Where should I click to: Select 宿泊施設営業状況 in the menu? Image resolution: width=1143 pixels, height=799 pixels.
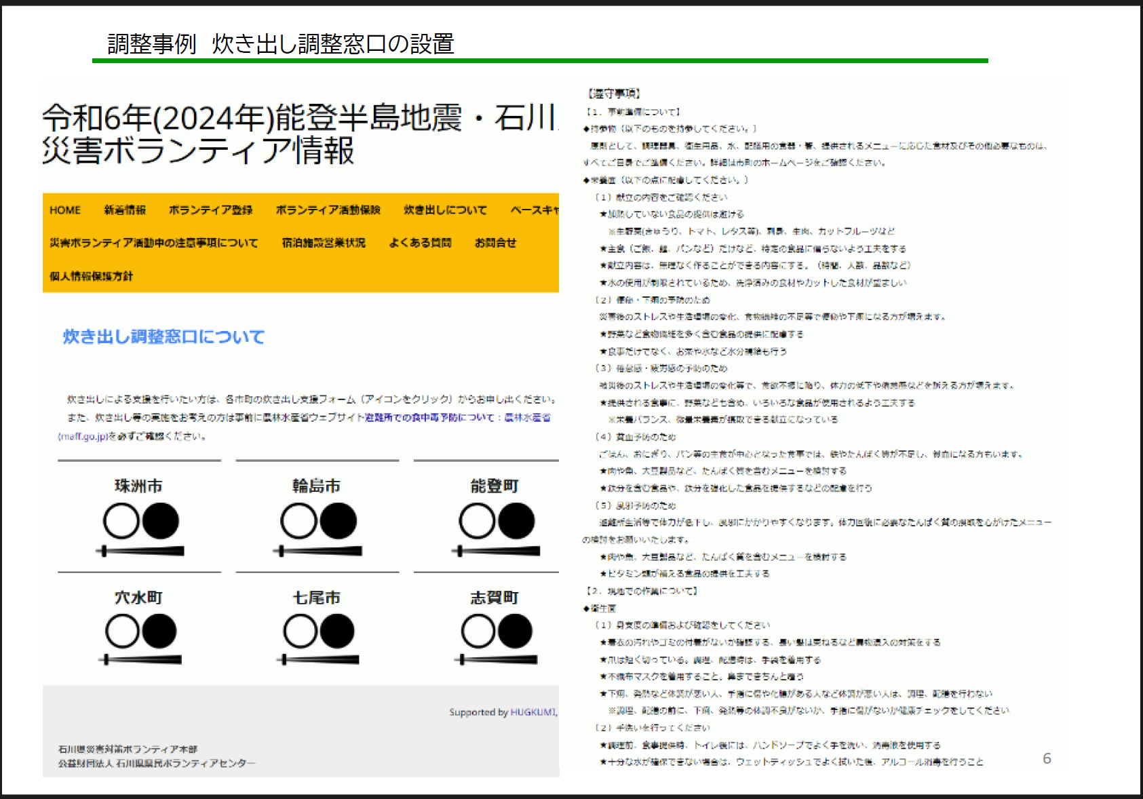[x=324, y=243]
